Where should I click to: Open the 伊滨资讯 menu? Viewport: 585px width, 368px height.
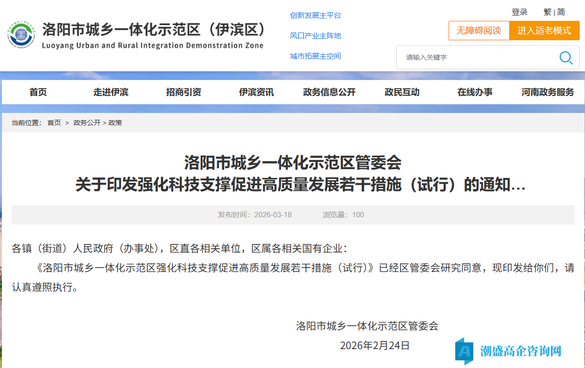click(x=256, y=92)
